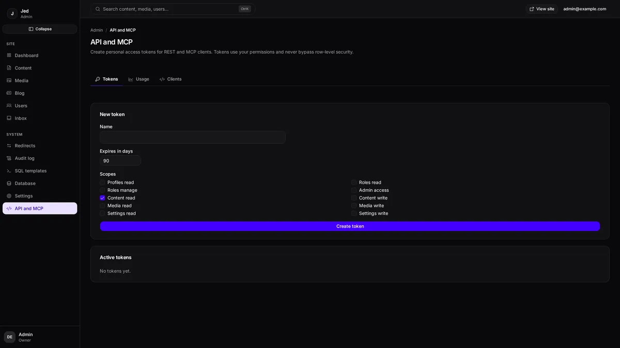Tick the Content write checkbox
The width and height of the screenshot is (620, 348).
click(354, 198)
